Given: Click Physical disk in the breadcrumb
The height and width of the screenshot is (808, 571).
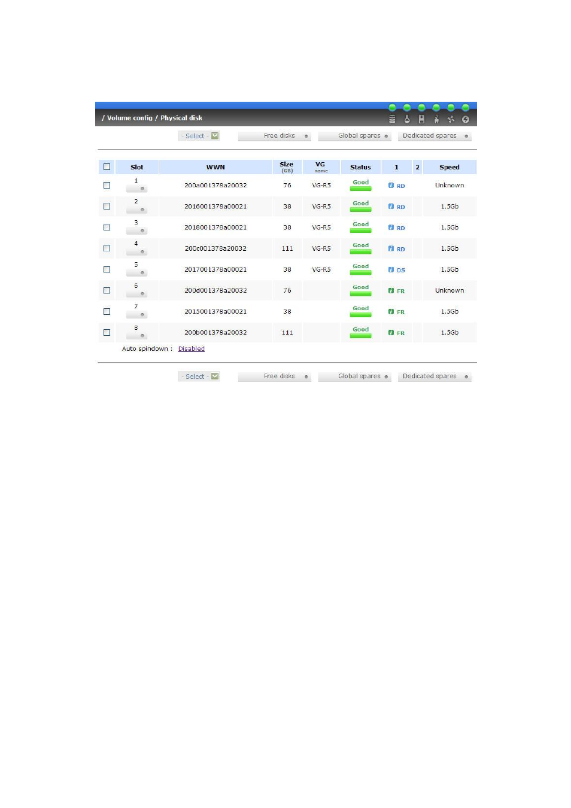Looking at the screenshot, I should (x=181, y=118).
